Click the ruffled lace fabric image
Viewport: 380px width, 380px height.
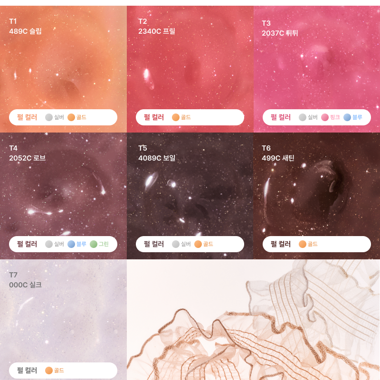pos(254,320)
